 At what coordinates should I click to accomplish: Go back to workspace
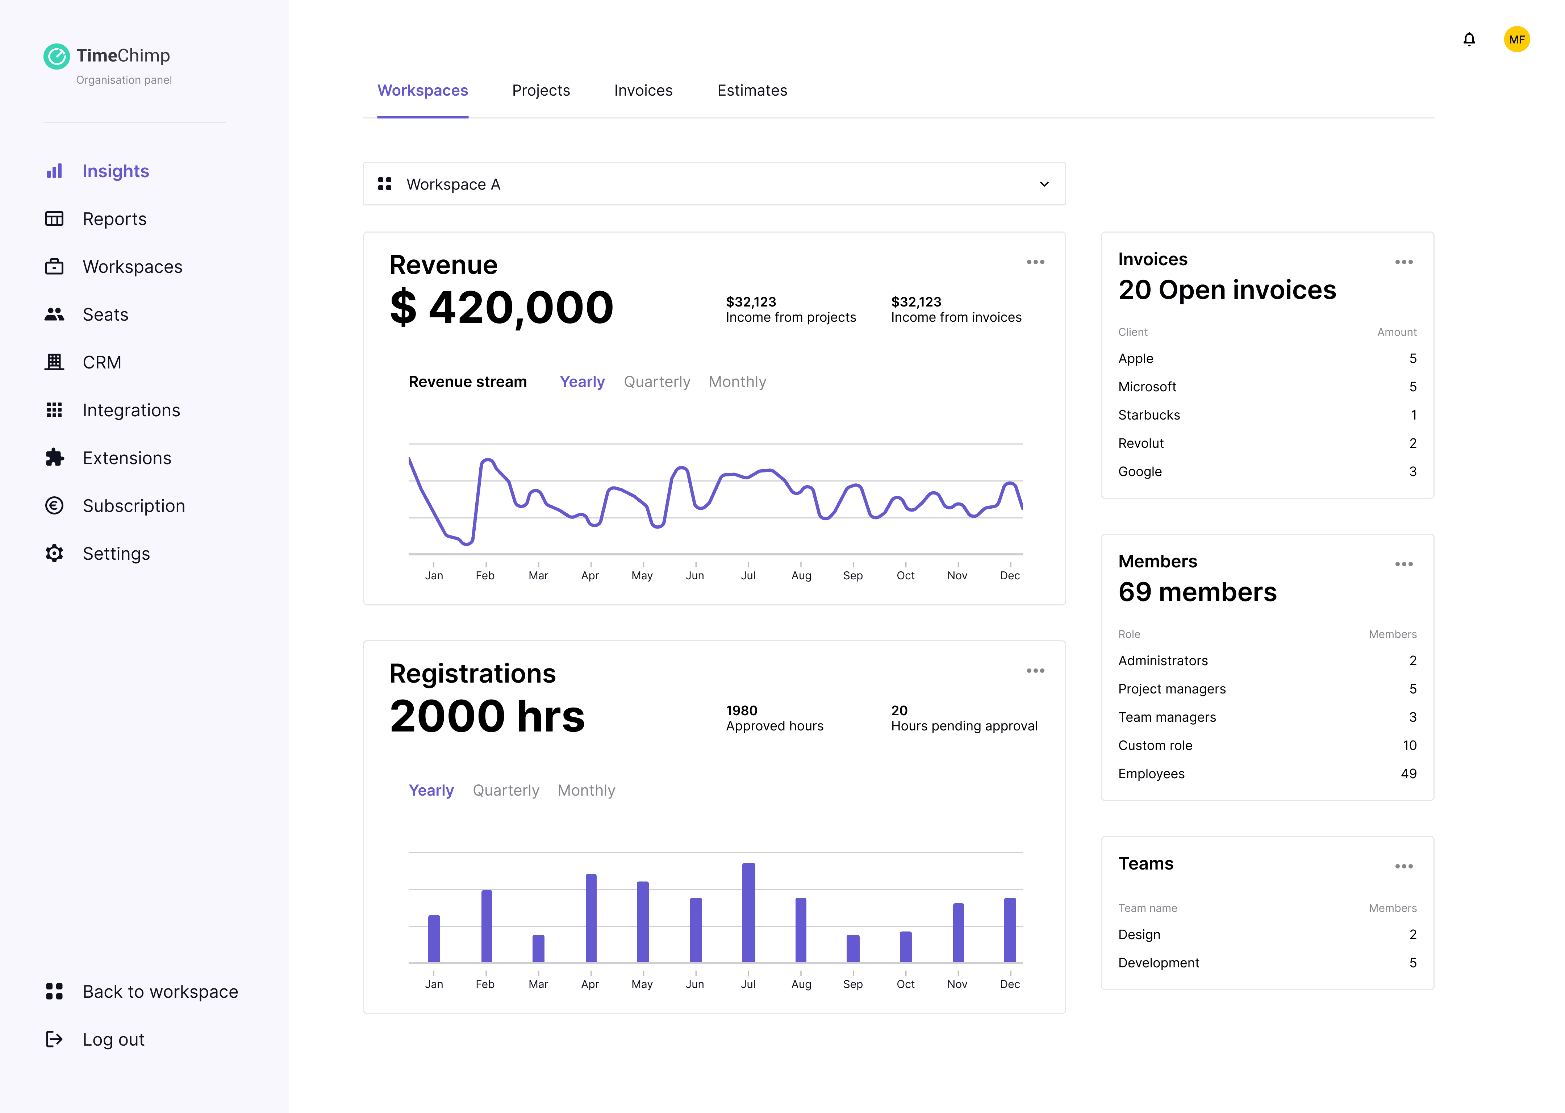(160, 992)
